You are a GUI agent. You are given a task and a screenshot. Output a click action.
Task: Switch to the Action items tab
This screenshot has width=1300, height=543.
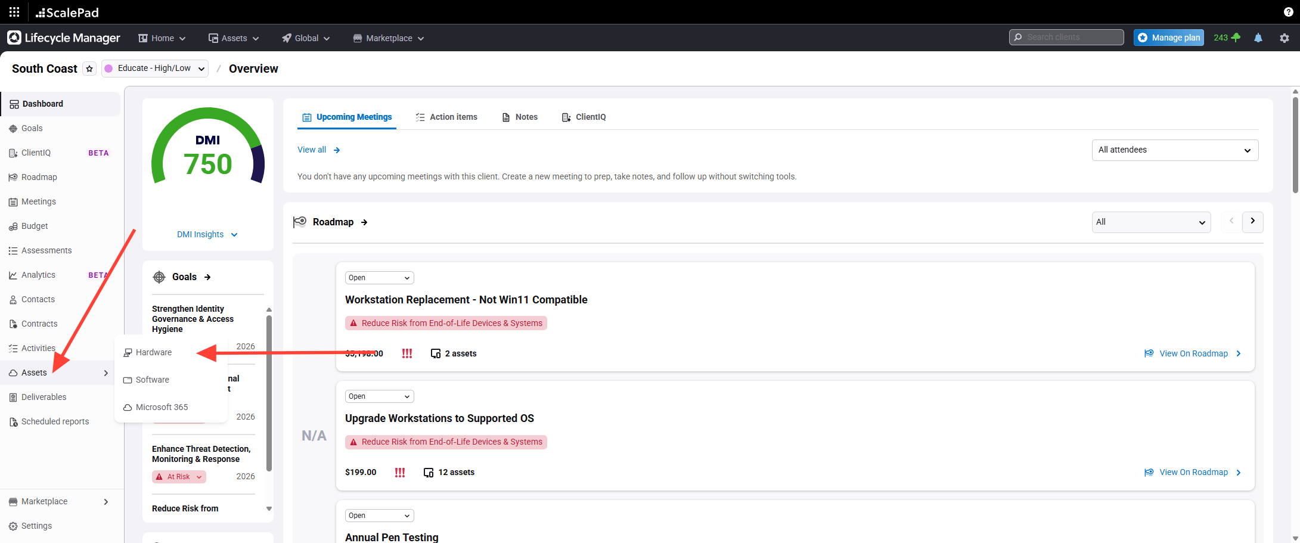click(446, 117)
